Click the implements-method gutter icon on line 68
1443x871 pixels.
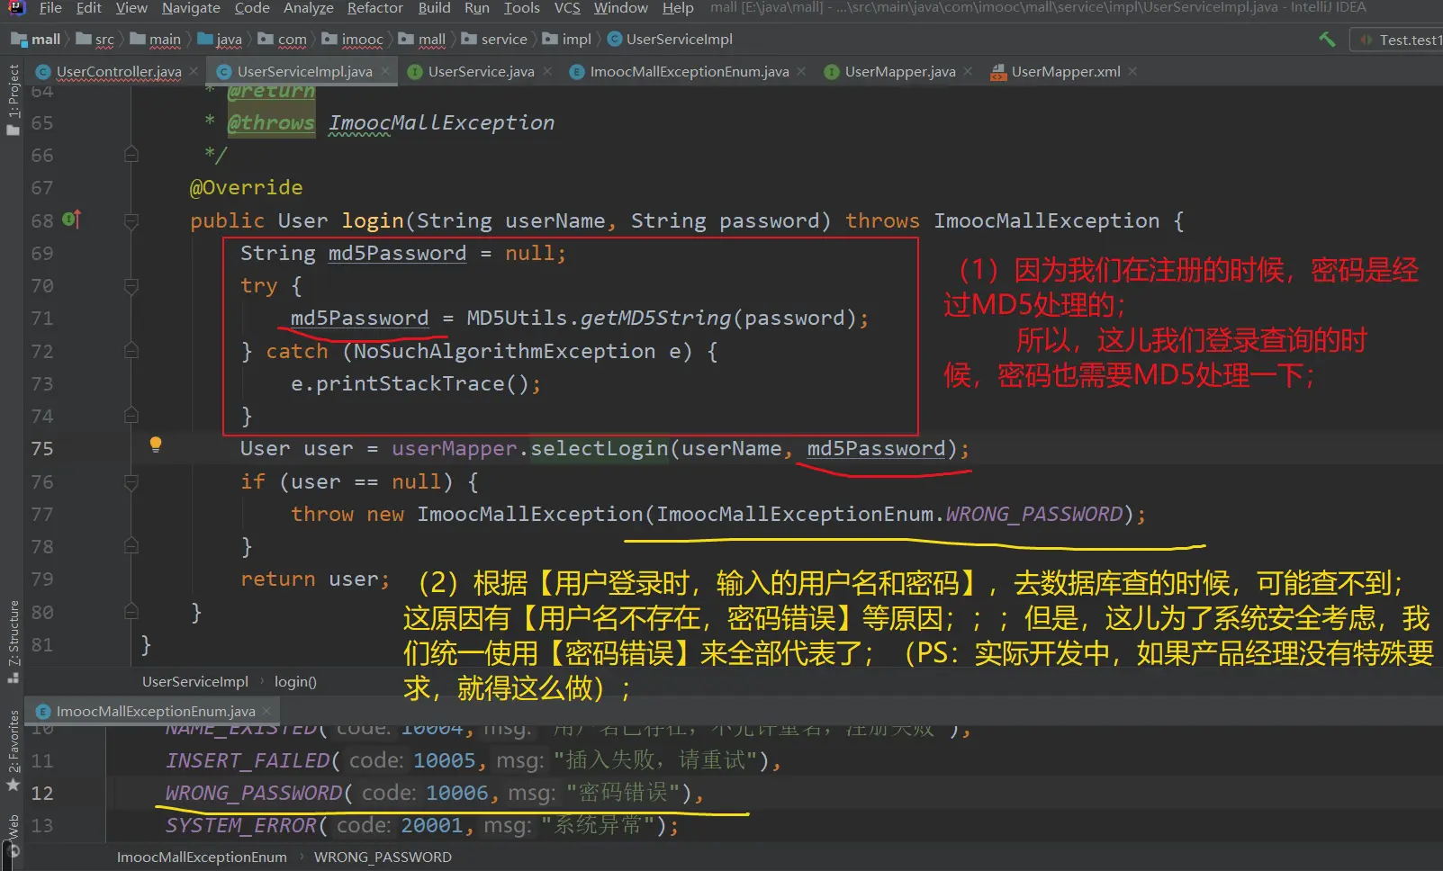pos(72,220)
